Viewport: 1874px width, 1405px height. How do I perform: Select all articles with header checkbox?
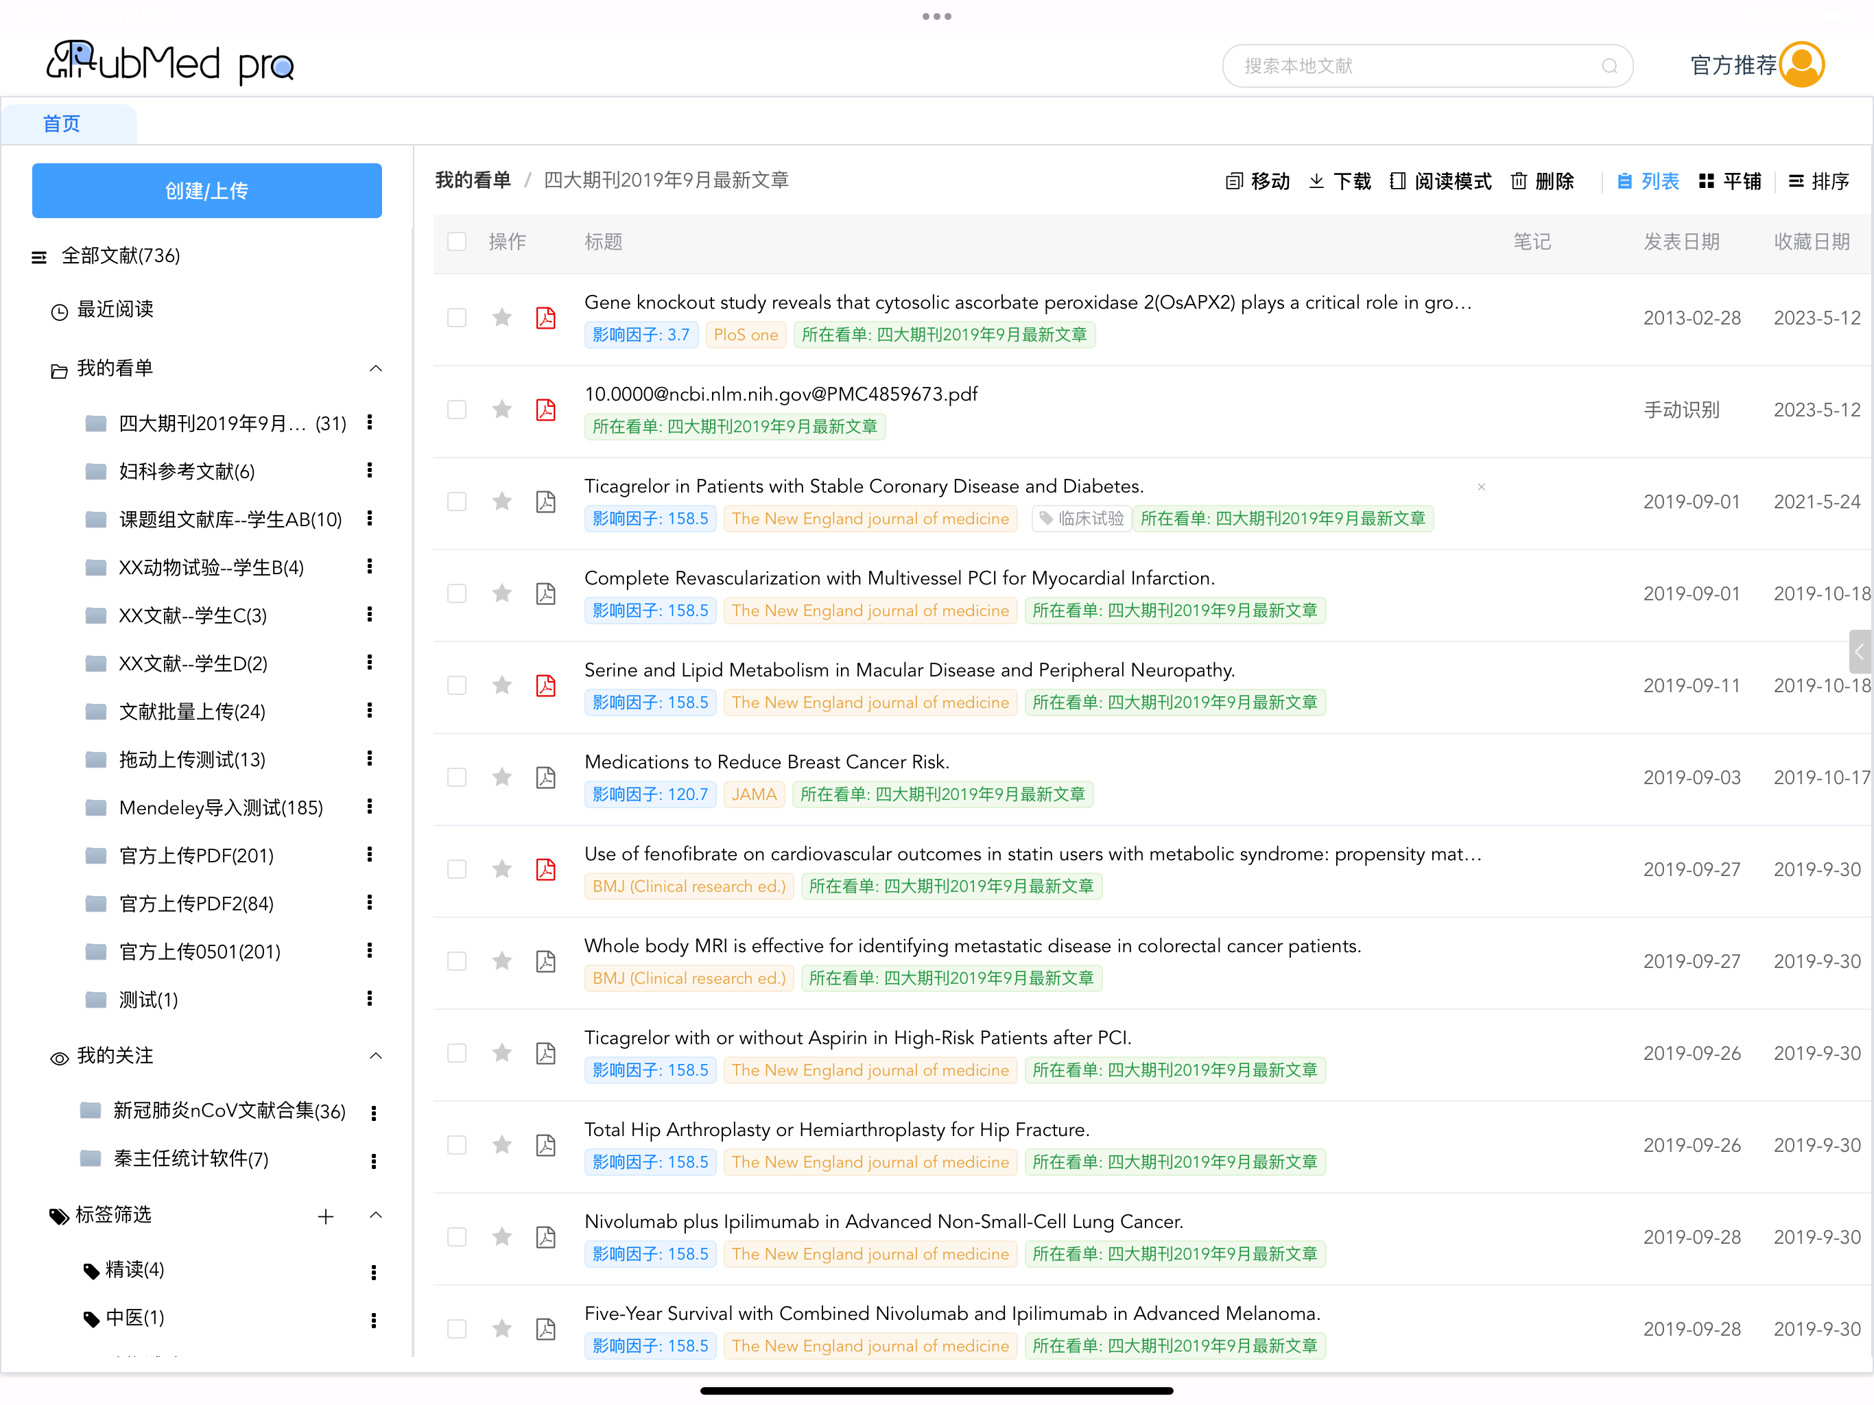click(457, 241)
